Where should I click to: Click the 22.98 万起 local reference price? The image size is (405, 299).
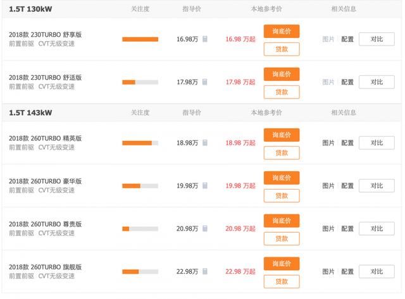click(x=240, y=271)
